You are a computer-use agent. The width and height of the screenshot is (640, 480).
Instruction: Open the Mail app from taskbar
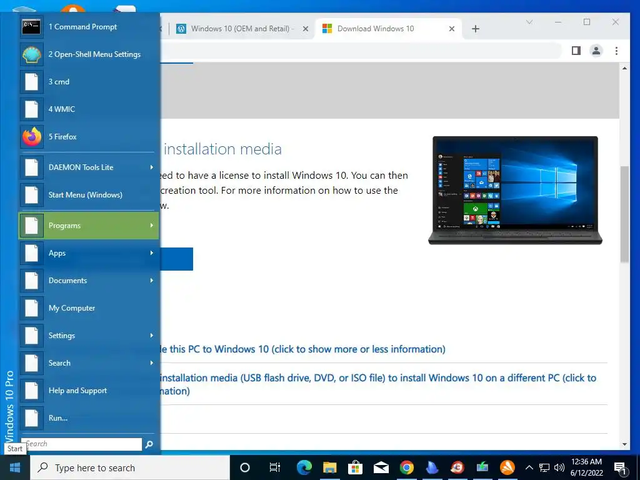(381, 467)
